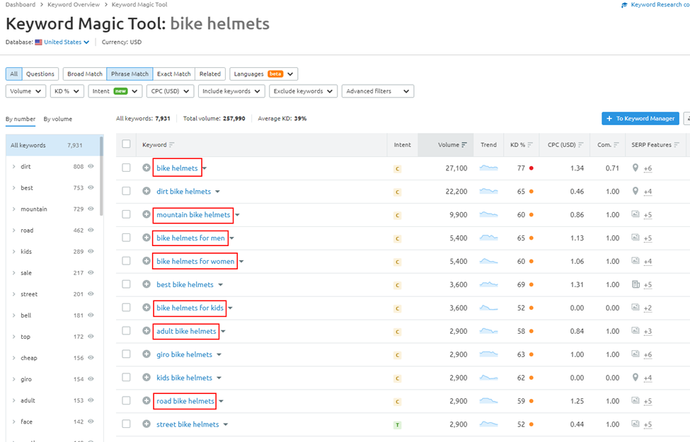Click the keyword groups sidebar scrollbar
690x442 pixels.
click(102, 176)
